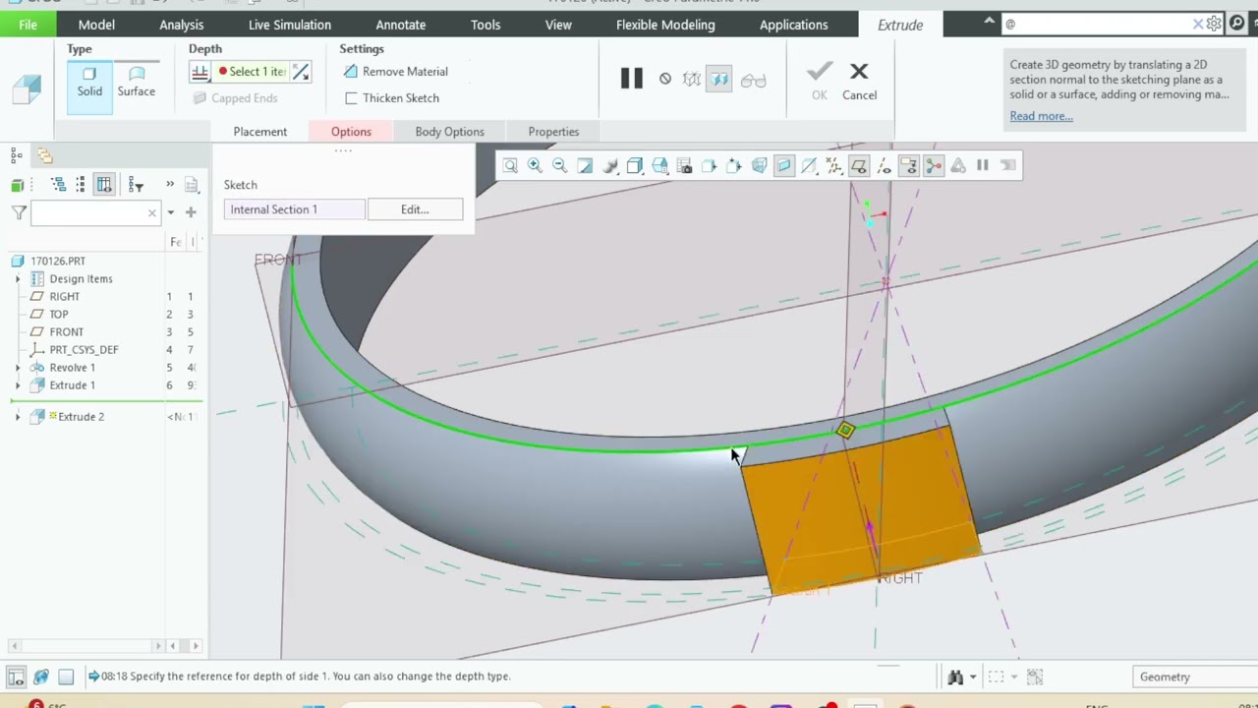The height and width of the screenshot is (708, 1258).
Task: Open the depth type option dropdown
Action: pos(200,72)
